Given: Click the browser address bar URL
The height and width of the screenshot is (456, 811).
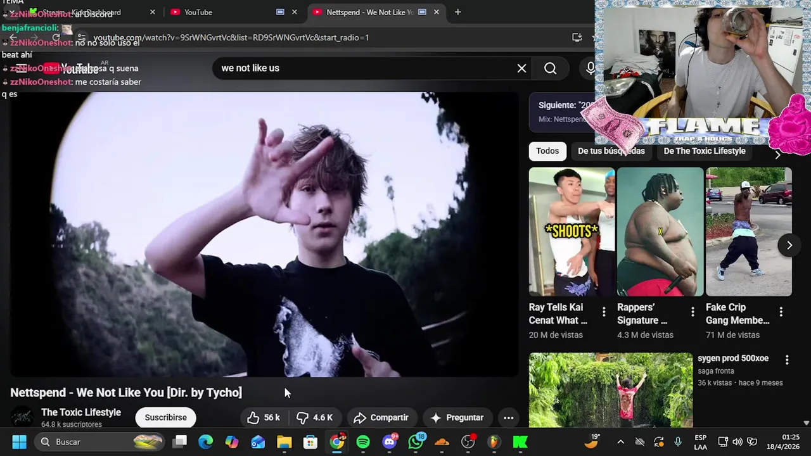Looking at the screenshot, I should coord(231,37).
